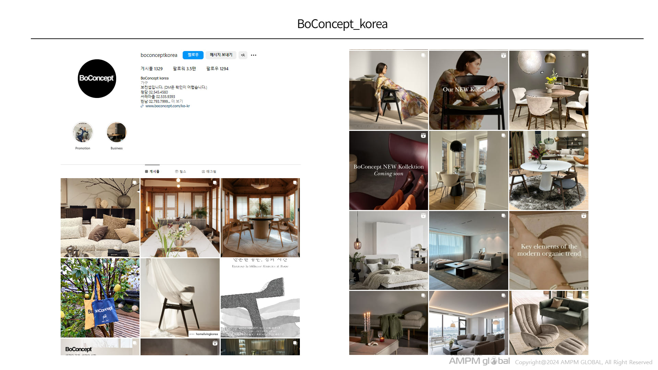The height and width of the screenshot is (370, 658).
Task: Click reels icon on Our NEW Kollektion post
Action: coord(503,55)
